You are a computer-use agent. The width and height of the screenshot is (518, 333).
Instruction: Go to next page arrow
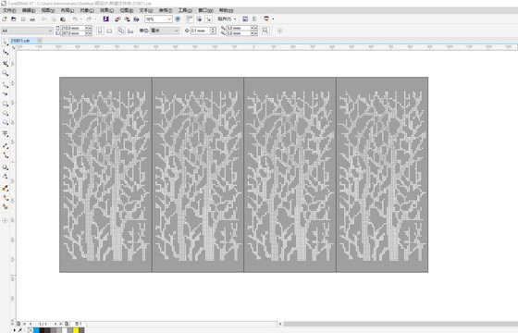(55, 324)
